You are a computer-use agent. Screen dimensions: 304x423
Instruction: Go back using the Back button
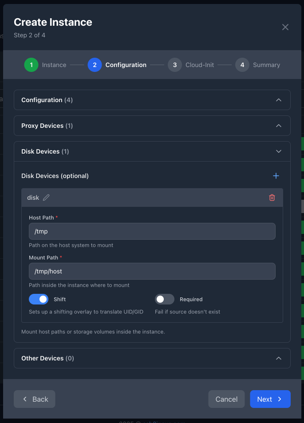[34, 399]
